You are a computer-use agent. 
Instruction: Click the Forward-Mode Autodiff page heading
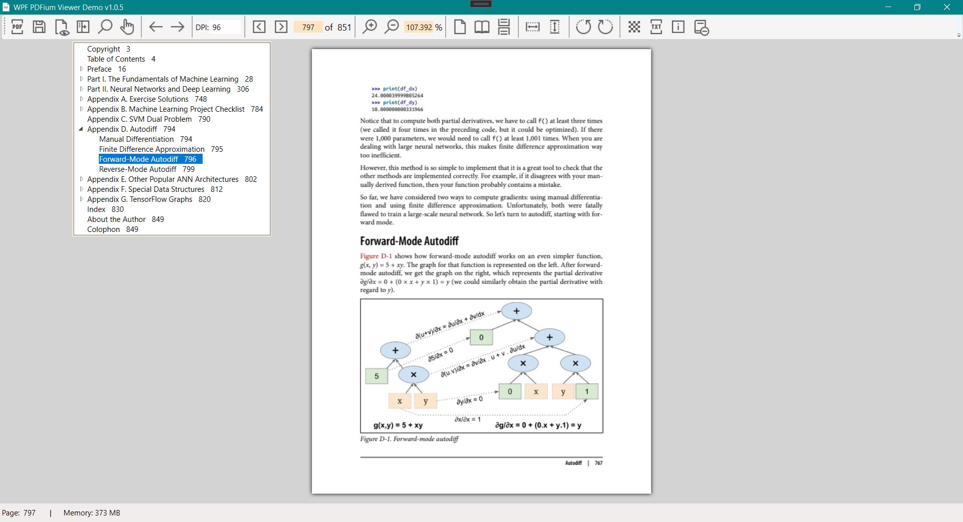[x=409, y=241]
